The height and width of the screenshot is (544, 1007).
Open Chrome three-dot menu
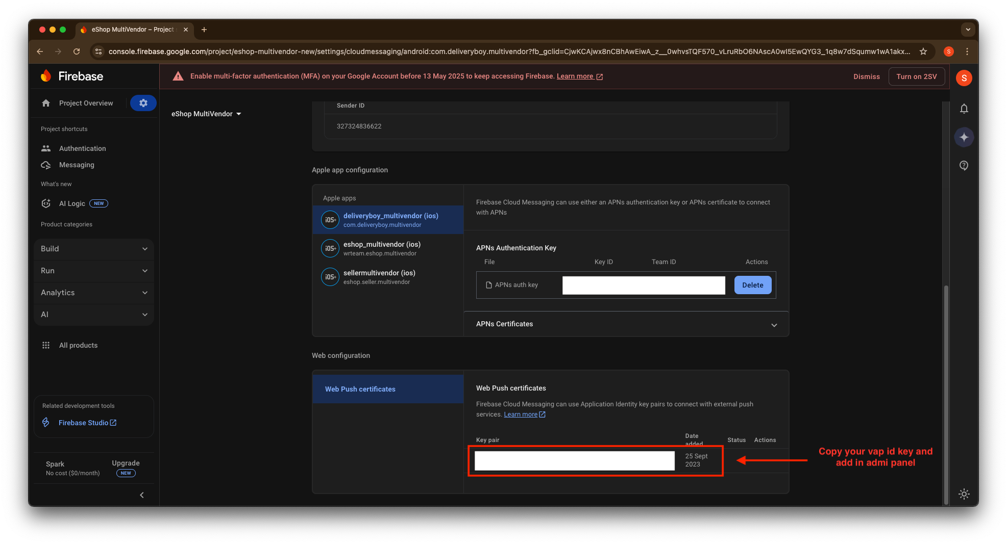click(967, 51)
